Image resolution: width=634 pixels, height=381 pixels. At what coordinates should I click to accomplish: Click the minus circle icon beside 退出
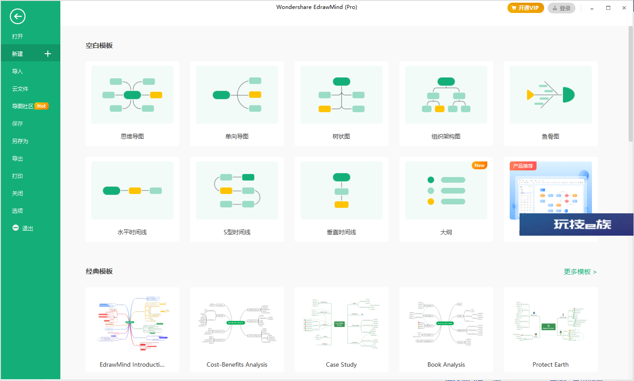point(16,228)
